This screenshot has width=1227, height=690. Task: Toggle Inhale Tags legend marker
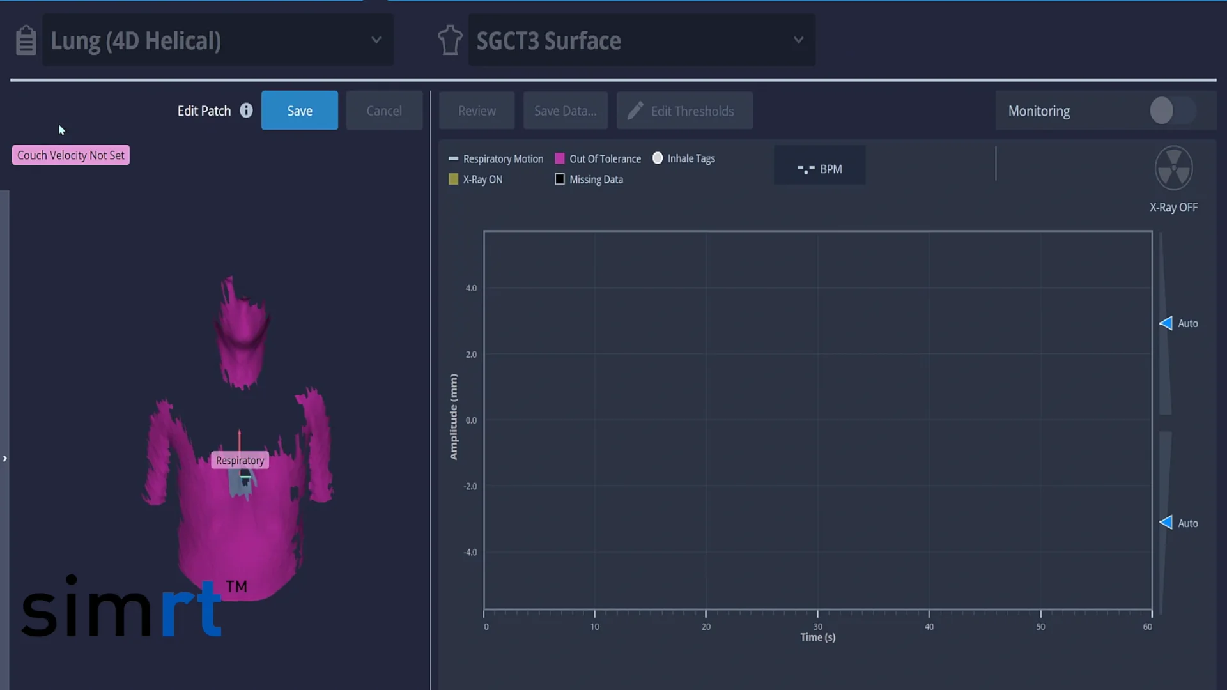coord(658,158)
